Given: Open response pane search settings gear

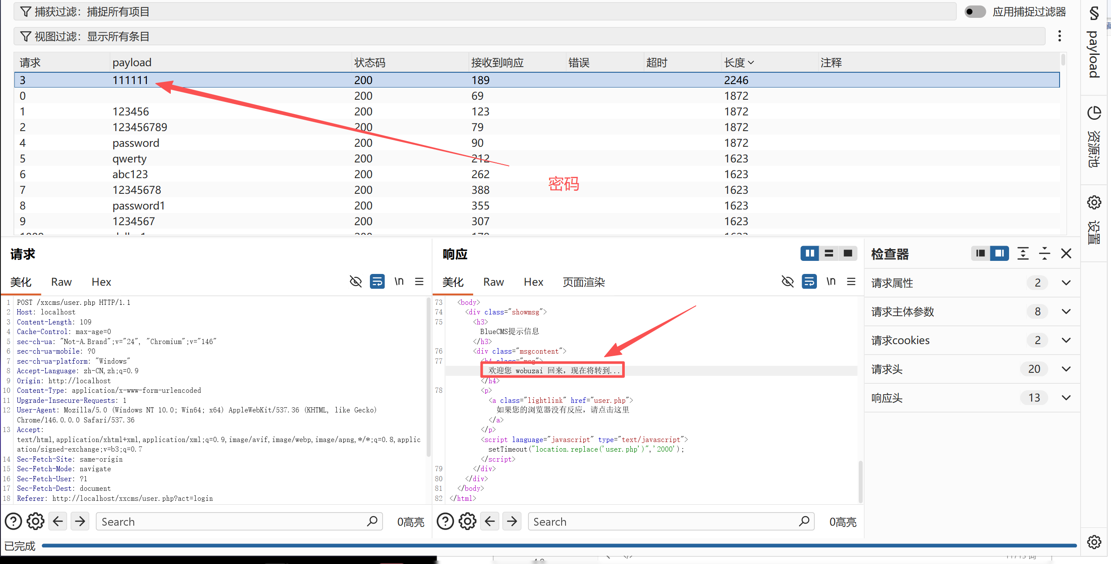Looking at the screenshot, I should coord(467,521).
